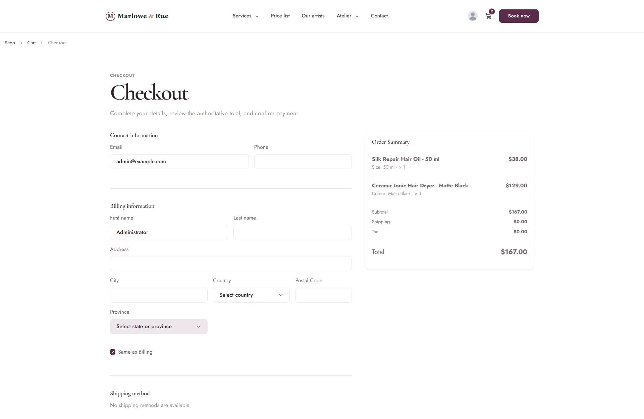Open the Contact page
The height and width of the screenshot is (419, 644).
(379, 16)
